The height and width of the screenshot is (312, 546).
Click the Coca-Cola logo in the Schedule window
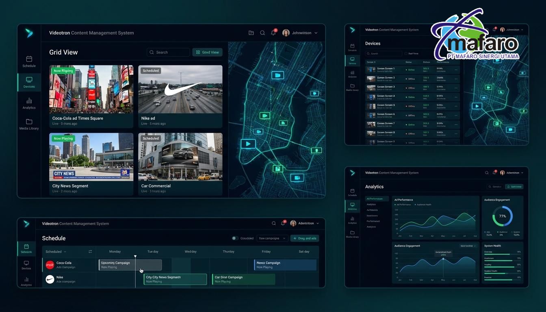[50, 265]
